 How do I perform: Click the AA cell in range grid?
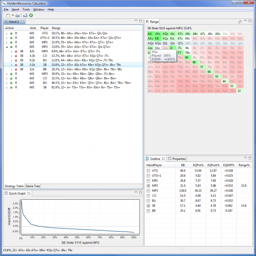150,34
